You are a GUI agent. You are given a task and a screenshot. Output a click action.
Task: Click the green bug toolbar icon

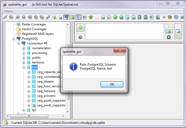pyautogui.click(x=91, y=17)
